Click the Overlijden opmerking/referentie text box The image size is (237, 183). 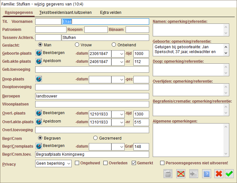pos(191,90)
